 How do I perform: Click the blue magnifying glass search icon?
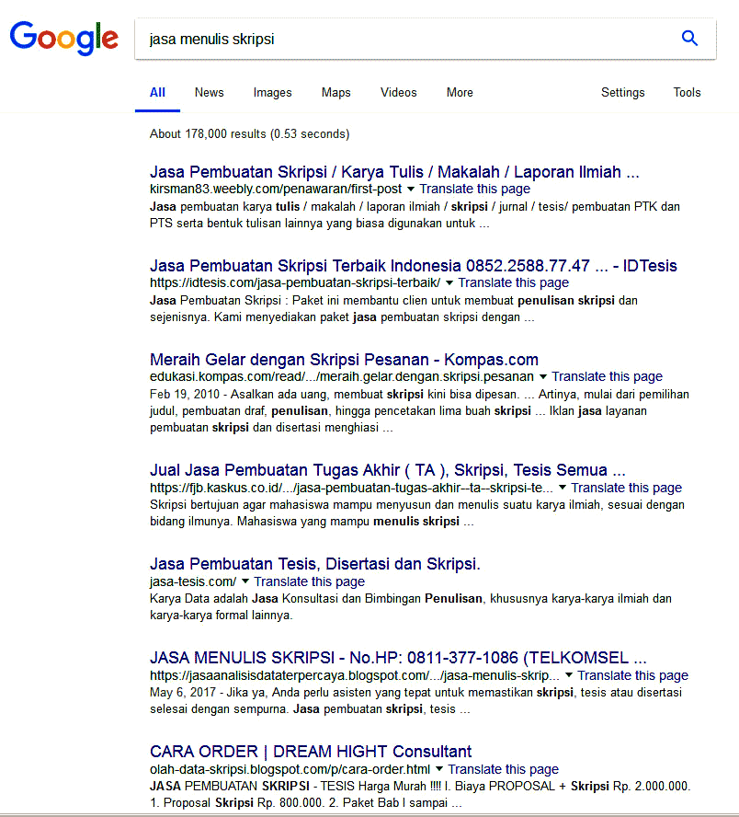689,39
